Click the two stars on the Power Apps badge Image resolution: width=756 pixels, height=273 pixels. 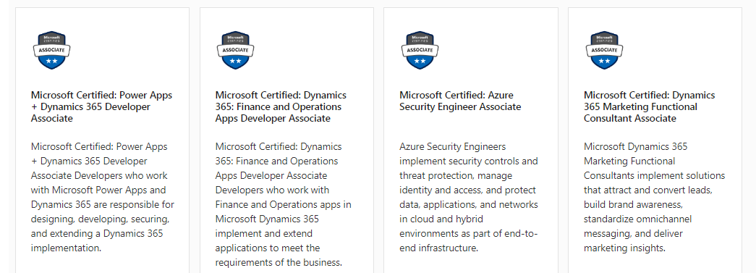[51, 62]
